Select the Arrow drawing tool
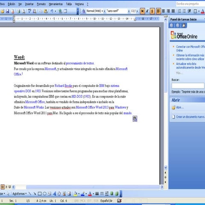Image resolution: width=205 pixels, height=205 pixels. point(35,193)
